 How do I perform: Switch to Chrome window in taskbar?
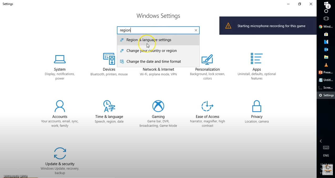point(326,27)
